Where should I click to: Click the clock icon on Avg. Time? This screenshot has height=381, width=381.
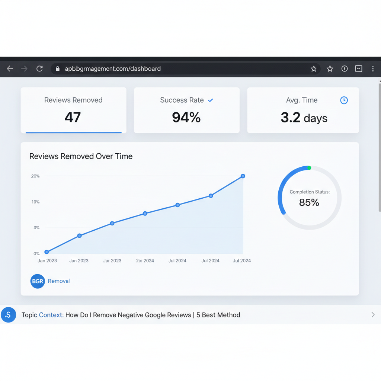coord(344,100)
